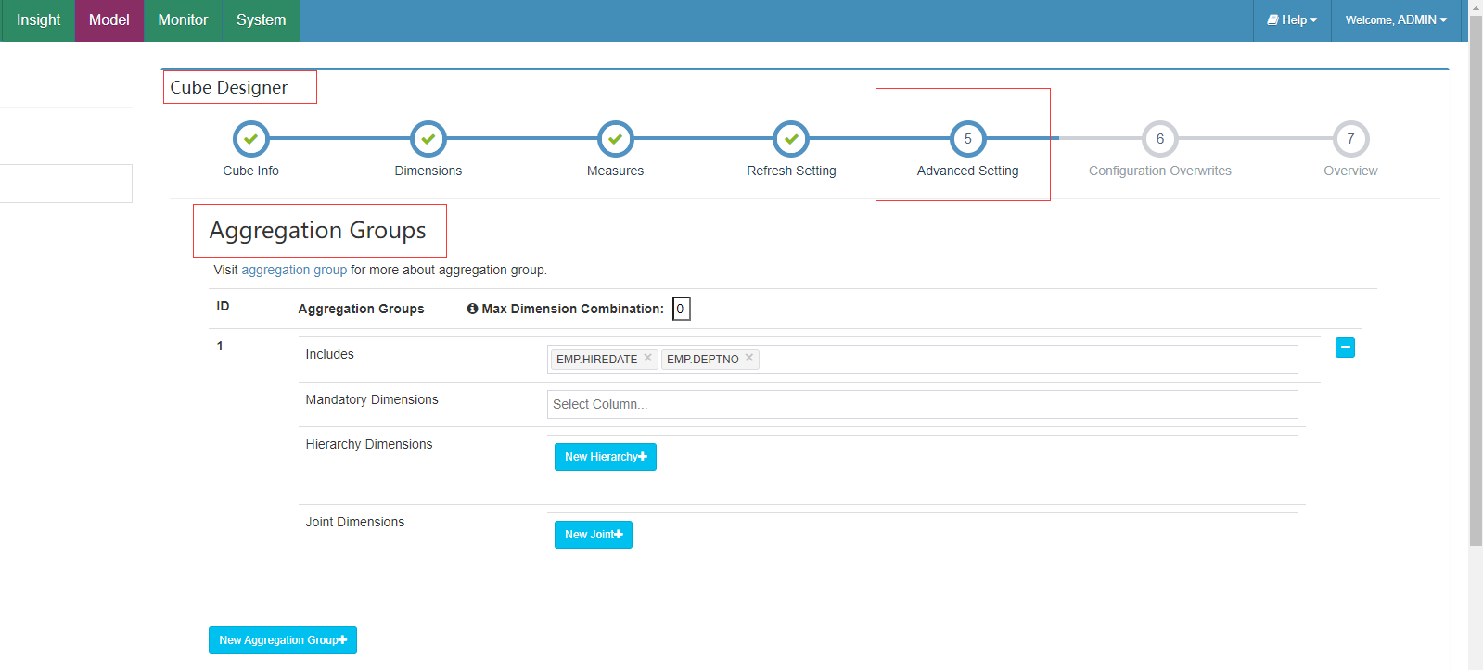Go to the System tab
1483x670 pixels.
[262, 20]
